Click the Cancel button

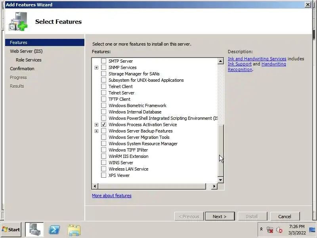tap(285, 216)
